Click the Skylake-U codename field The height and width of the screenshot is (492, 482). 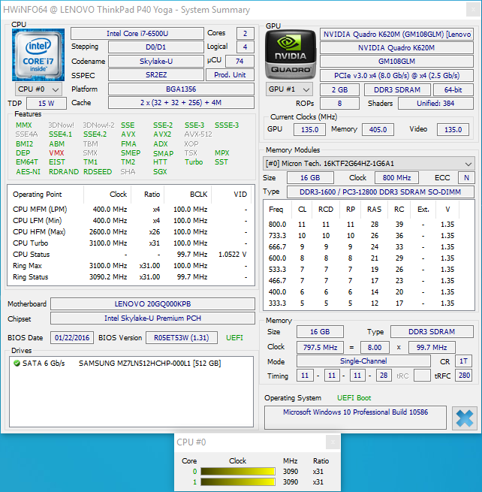coord(156,61)
